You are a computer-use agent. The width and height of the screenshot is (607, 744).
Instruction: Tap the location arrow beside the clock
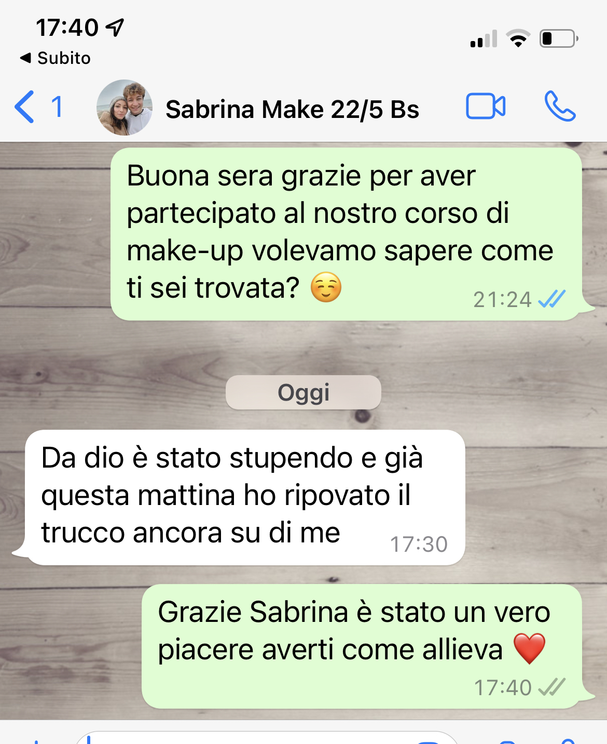115,27
